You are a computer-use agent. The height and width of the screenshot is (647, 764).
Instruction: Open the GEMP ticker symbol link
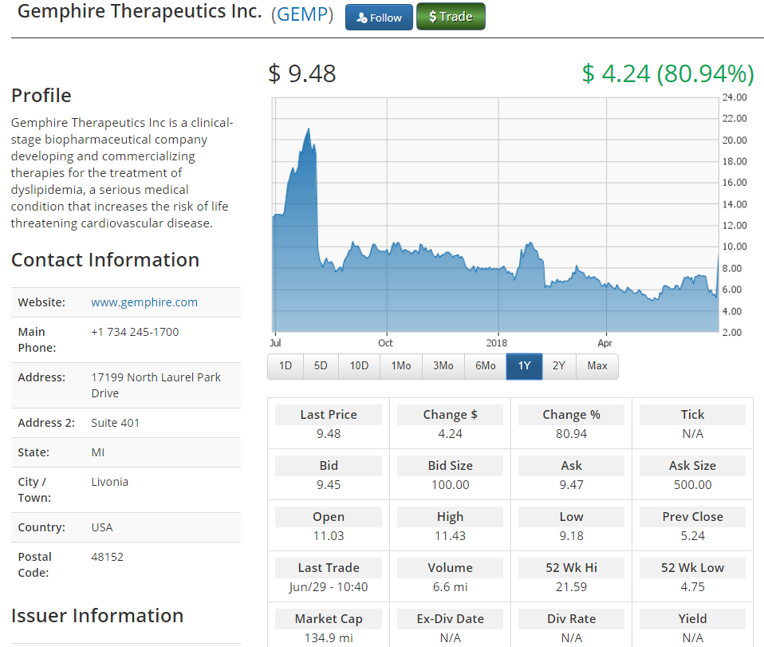click(302, 14)
